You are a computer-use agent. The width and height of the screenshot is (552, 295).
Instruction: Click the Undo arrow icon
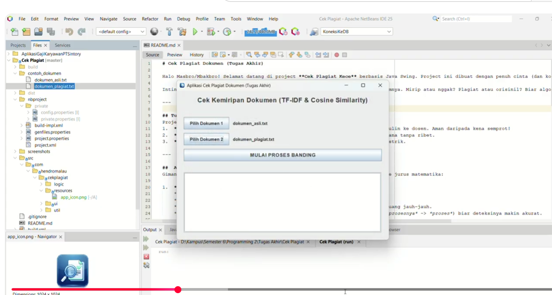tap(69, 32)
